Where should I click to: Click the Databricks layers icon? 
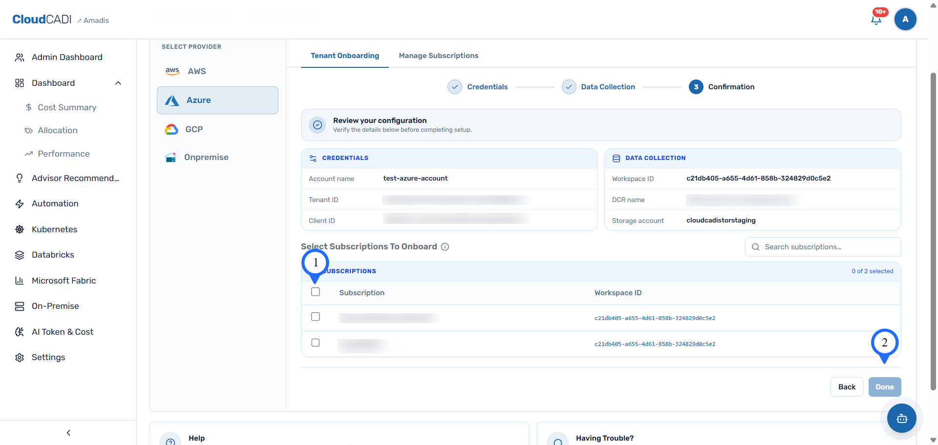(x=20, y=255)
